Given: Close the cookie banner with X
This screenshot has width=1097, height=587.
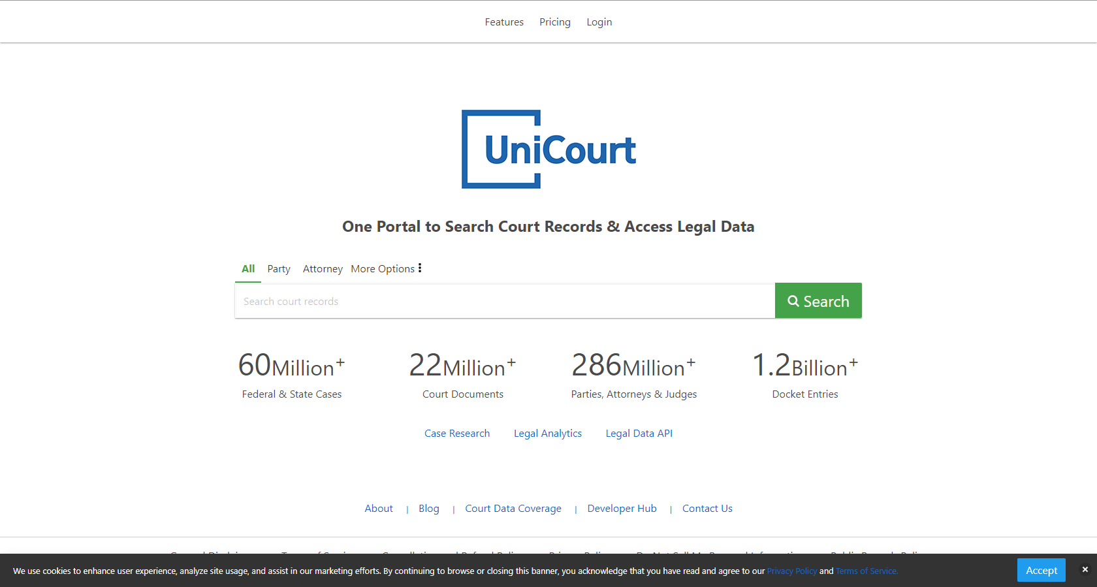Looking at the screenshot, I should [1085, 569].
